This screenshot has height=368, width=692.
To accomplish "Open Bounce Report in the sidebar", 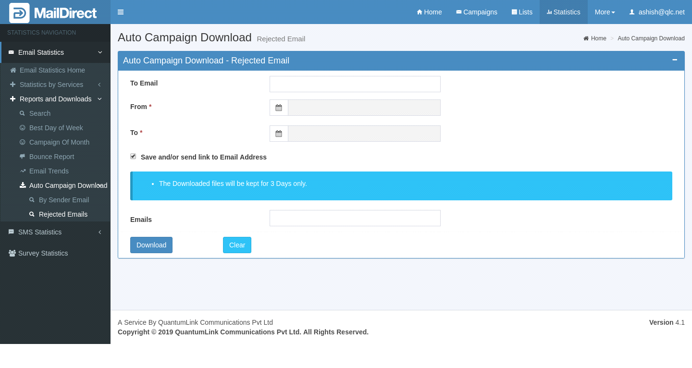I will pos(51,157).
